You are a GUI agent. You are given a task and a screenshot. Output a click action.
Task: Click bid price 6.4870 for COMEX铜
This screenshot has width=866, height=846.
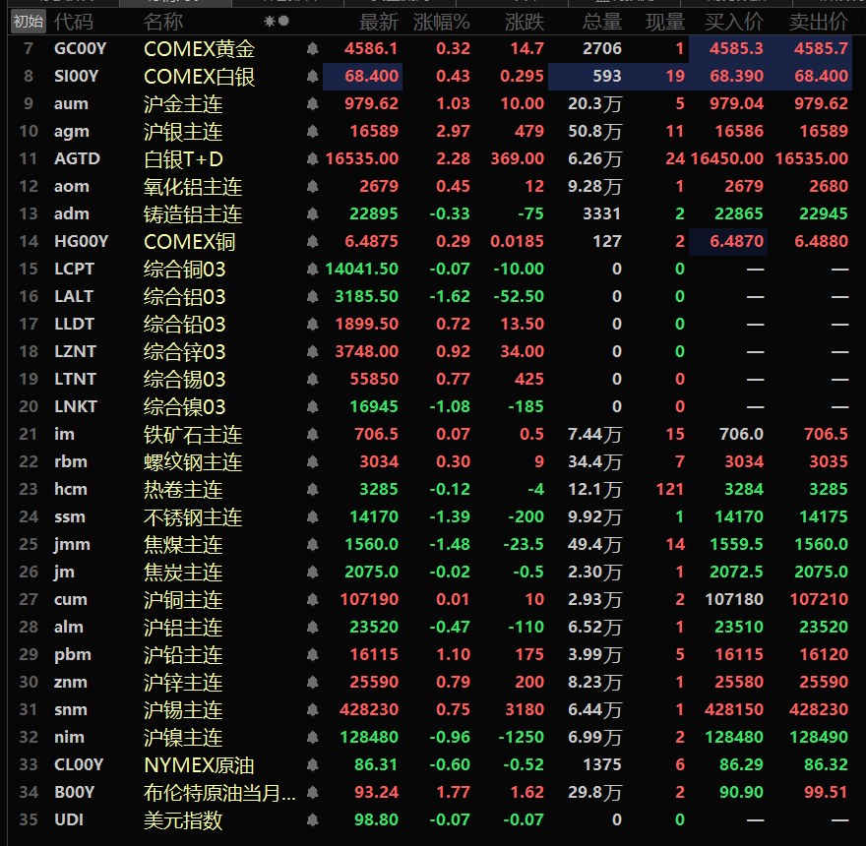tap(737, 241)
